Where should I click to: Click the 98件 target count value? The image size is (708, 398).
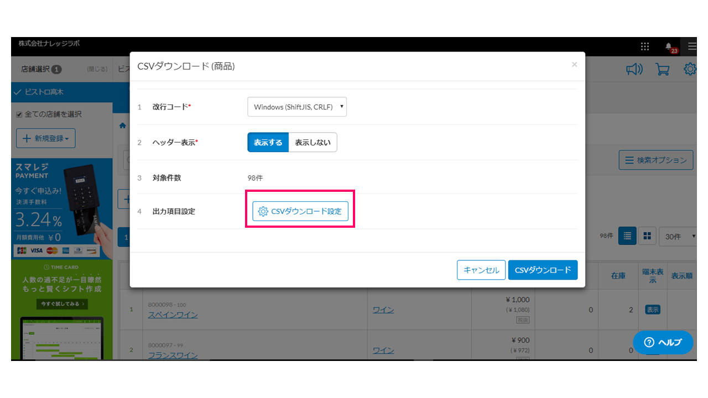click(256, 177)
